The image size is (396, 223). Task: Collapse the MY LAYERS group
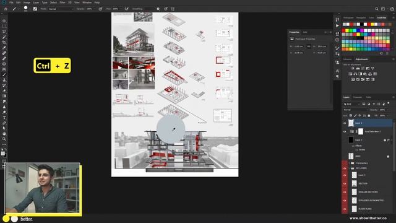point(350,168)
